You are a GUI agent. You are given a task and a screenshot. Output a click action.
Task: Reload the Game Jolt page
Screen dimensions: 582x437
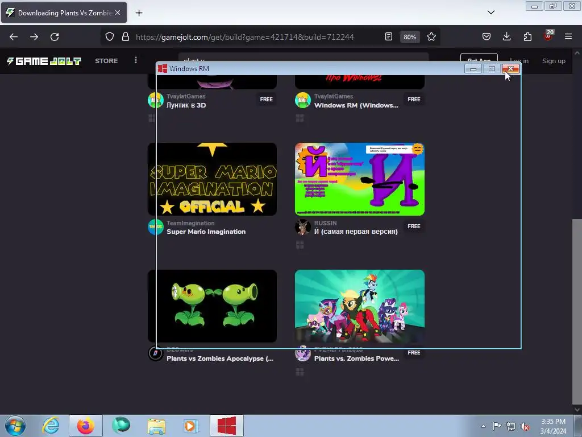pyautogui.click(x=55, y=37)
